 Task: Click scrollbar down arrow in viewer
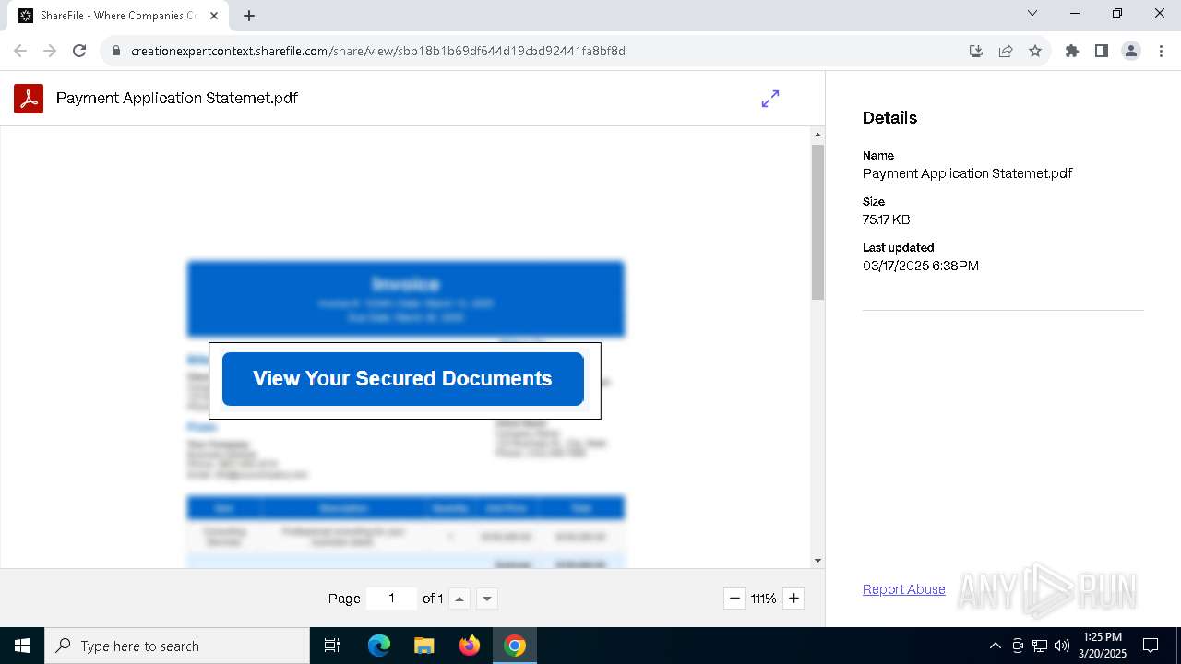tap(817, 561)
